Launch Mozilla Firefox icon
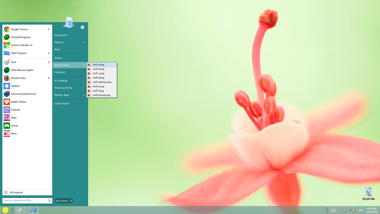The height and width of the screenshot is (214, 380). (7, 78)
